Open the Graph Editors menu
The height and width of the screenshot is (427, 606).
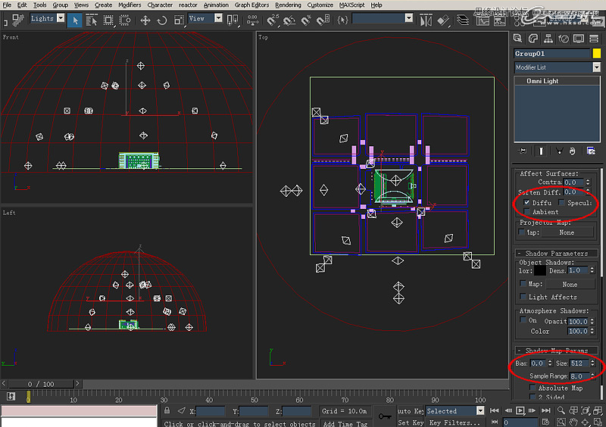pos(251,5)
